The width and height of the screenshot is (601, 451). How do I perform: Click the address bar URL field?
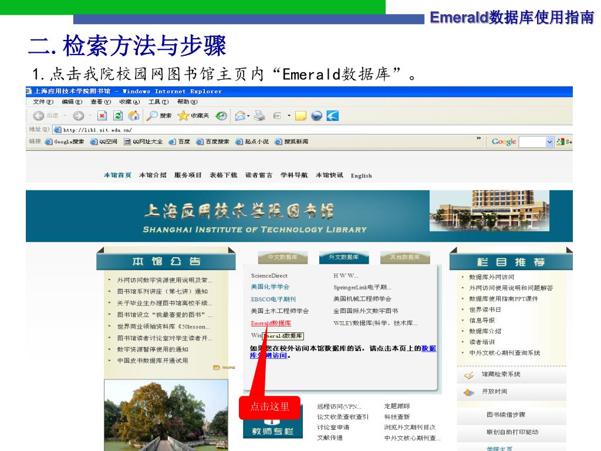311,130
